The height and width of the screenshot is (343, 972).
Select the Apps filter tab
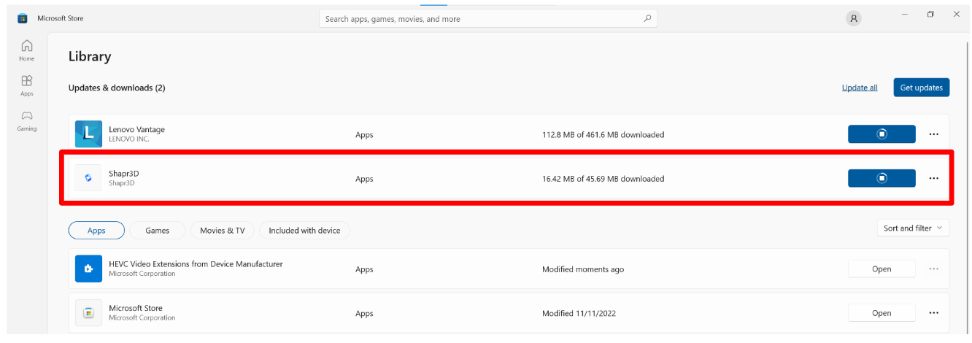click(96, 231)
